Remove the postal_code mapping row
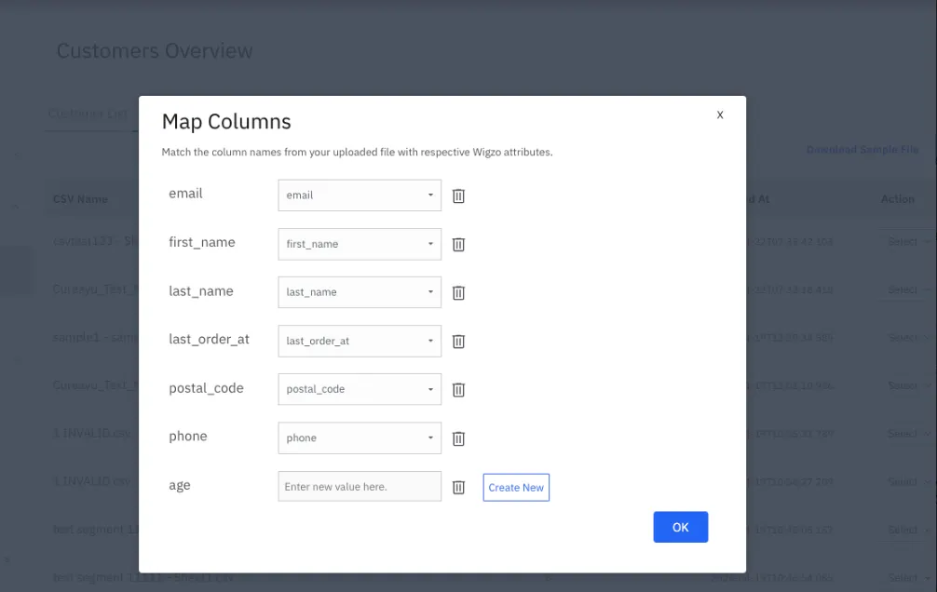 (458, 390)
